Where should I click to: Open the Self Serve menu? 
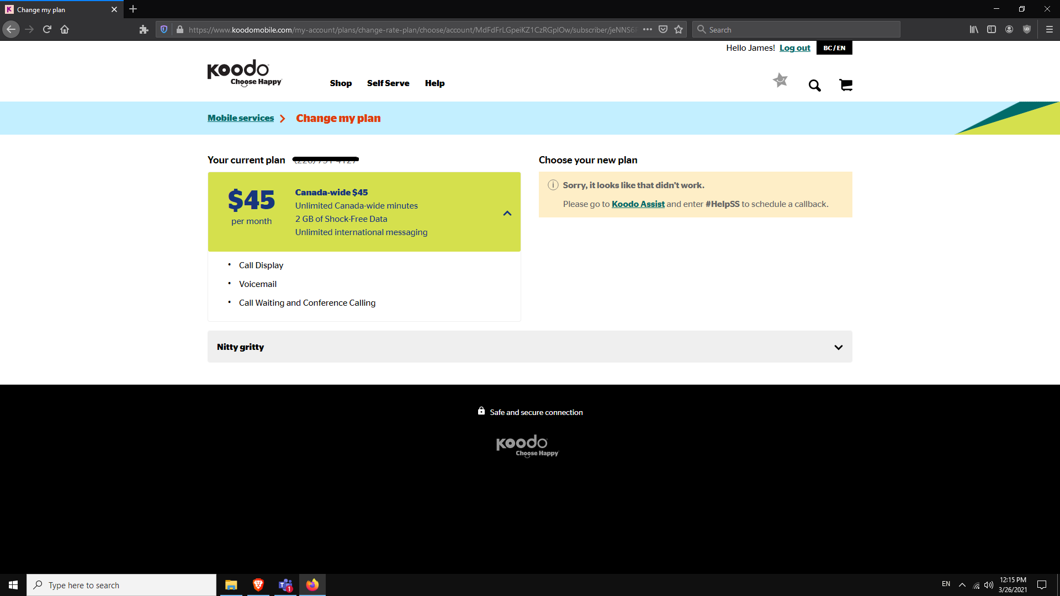click(388, 83)
